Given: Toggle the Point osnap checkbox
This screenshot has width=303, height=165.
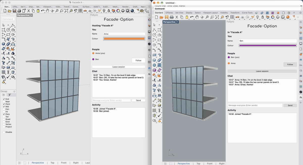Looking at the screenshot, I should (4, 104).
